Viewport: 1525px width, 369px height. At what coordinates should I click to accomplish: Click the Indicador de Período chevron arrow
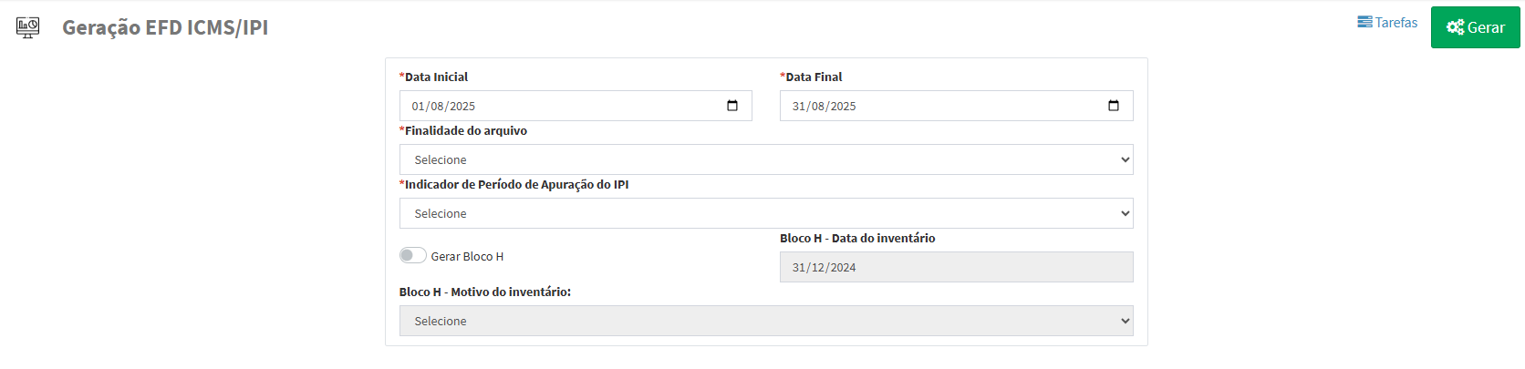pyautogui.click(x=1125, y=213)
